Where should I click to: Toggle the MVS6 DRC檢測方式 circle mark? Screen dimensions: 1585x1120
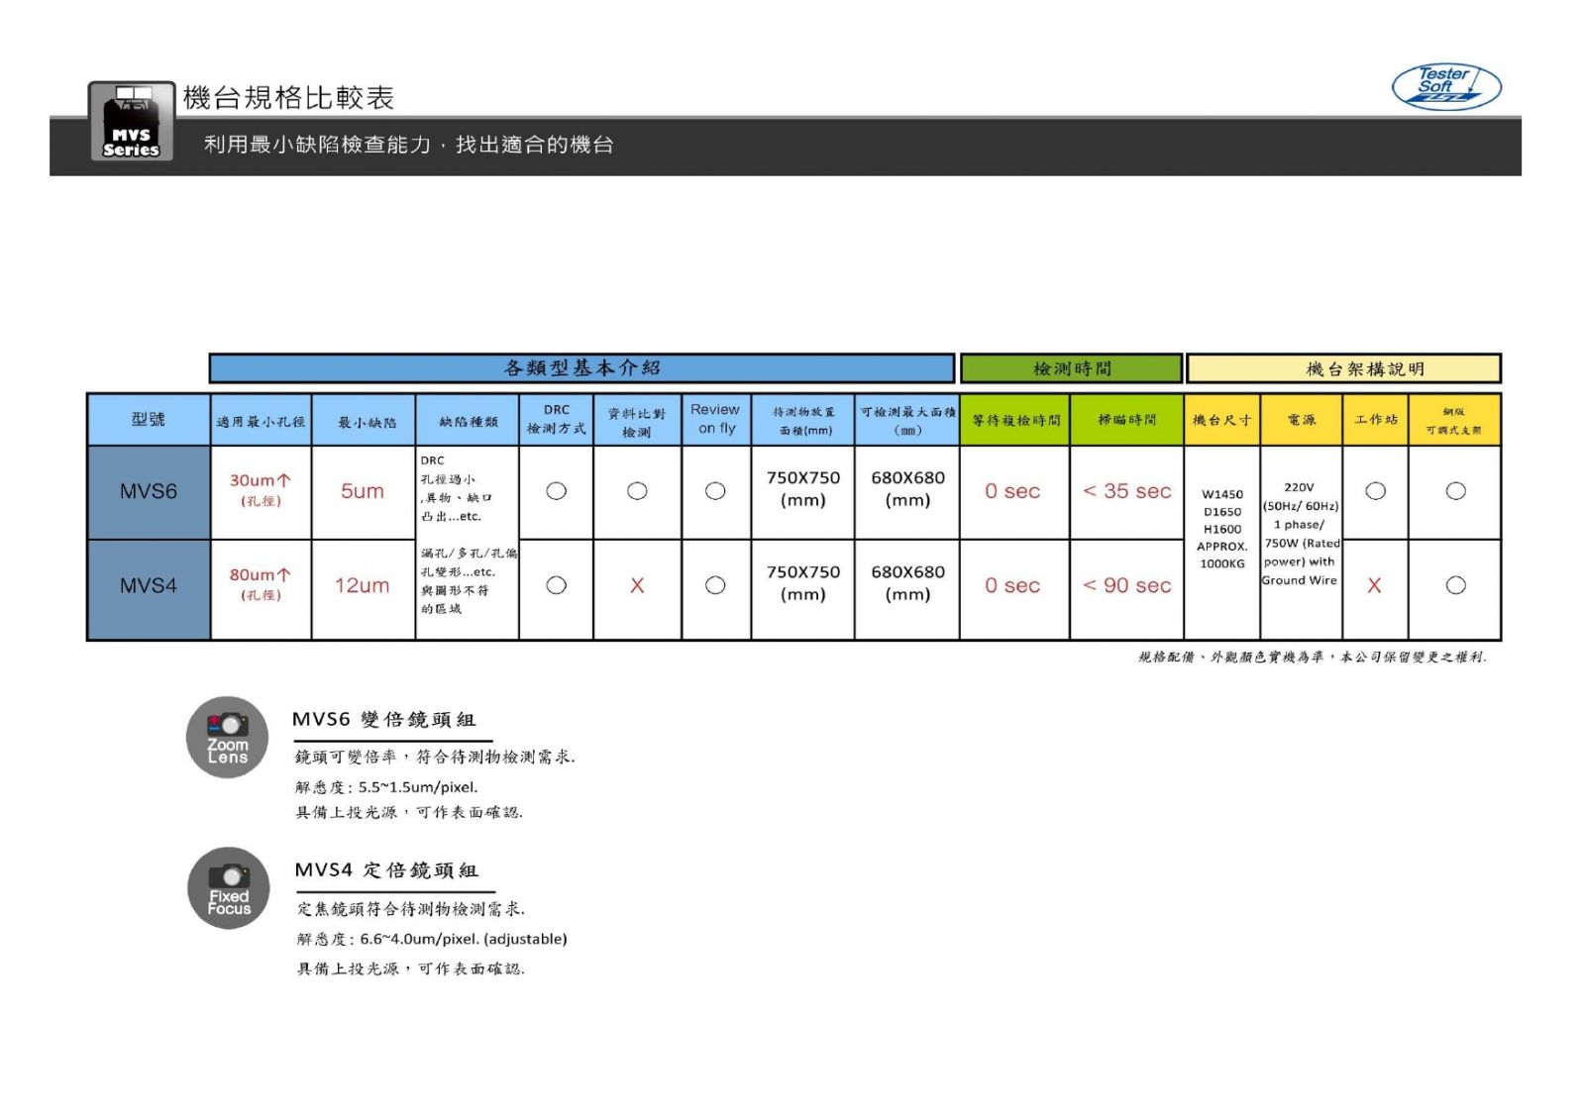pos(556,489)
